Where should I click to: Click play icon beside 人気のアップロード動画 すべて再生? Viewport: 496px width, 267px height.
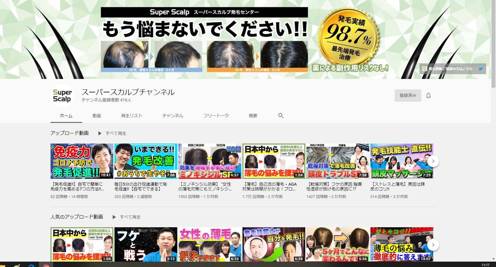[114, 217]
